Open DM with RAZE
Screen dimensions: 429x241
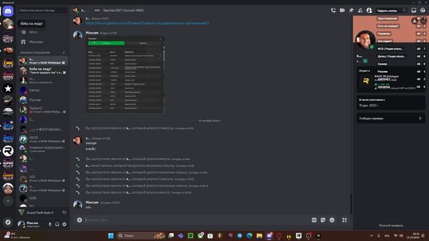(43, 139)
